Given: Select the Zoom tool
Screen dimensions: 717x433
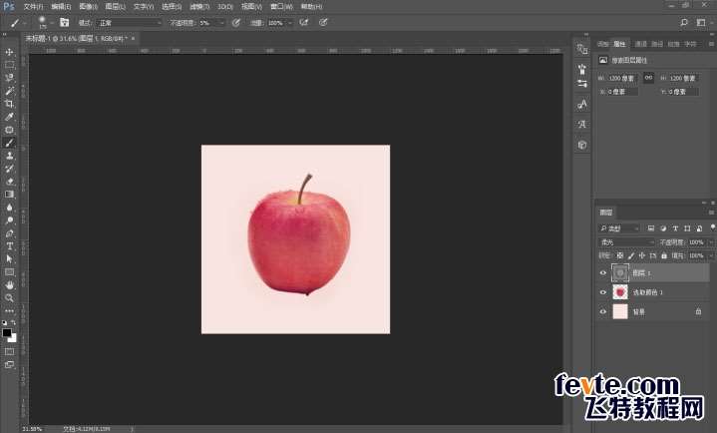Looking at the screenshot, I should [x=9, y=297].
